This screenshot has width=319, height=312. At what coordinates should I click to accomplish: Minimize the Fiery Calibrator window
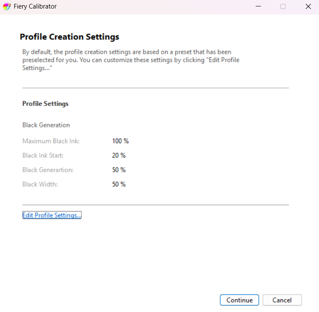point(258,6)
